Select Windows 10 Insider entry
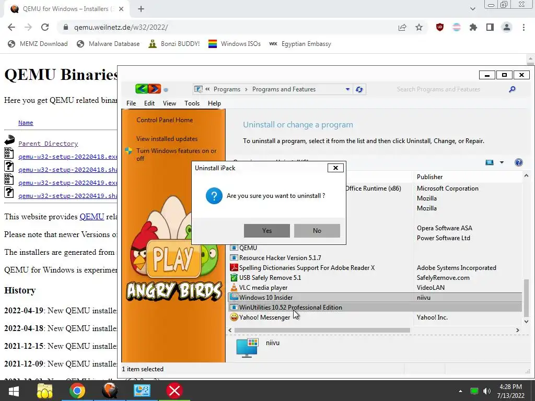535x401 pixels. coord(375,297)
